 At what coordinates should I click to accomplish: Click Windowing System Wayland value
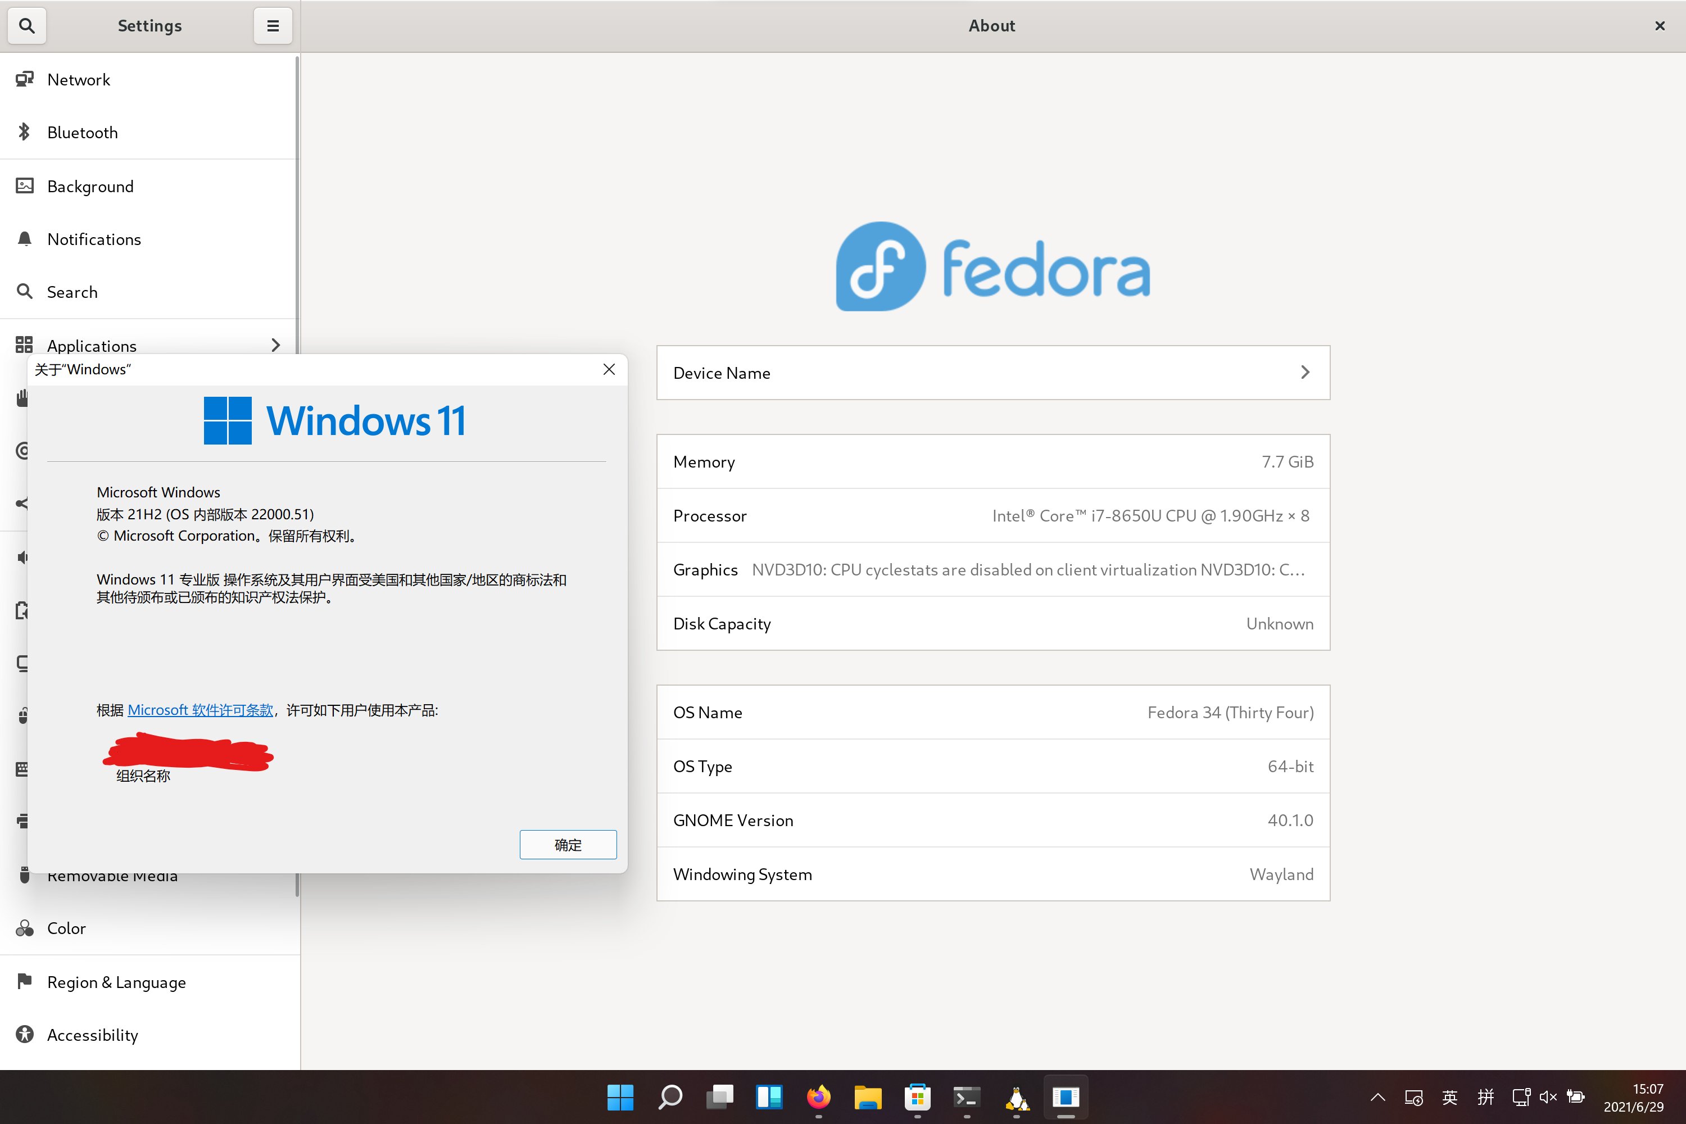[x=1281, y=874]
